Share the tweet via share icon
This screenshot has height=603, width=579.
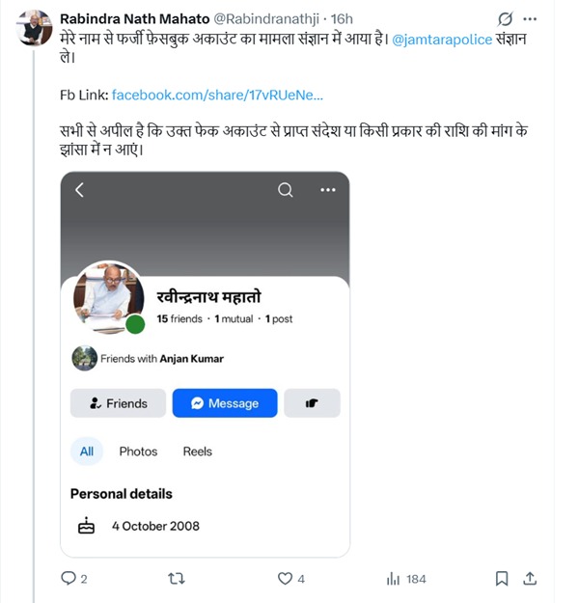(x=530, y=578)
